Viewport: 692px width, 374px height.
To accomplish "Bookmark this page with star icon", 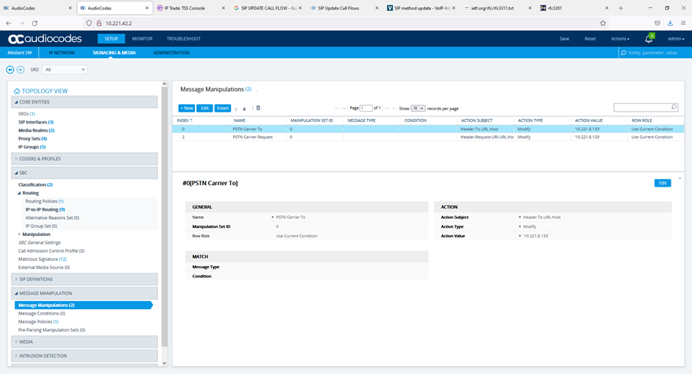I will tap(603, 23).
